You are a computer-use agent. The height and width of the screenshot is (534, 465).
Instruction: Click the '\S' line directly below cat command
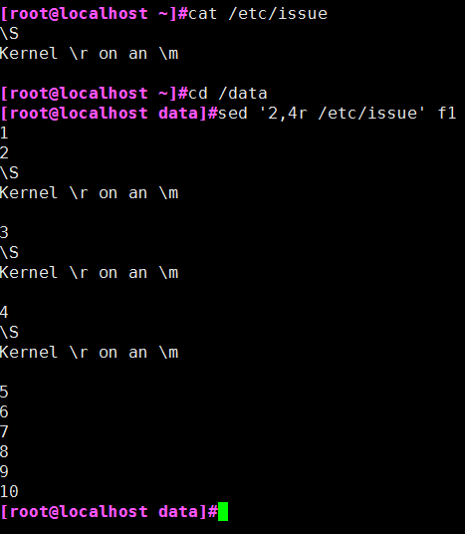pyautogui.click(x=10, y=34)
